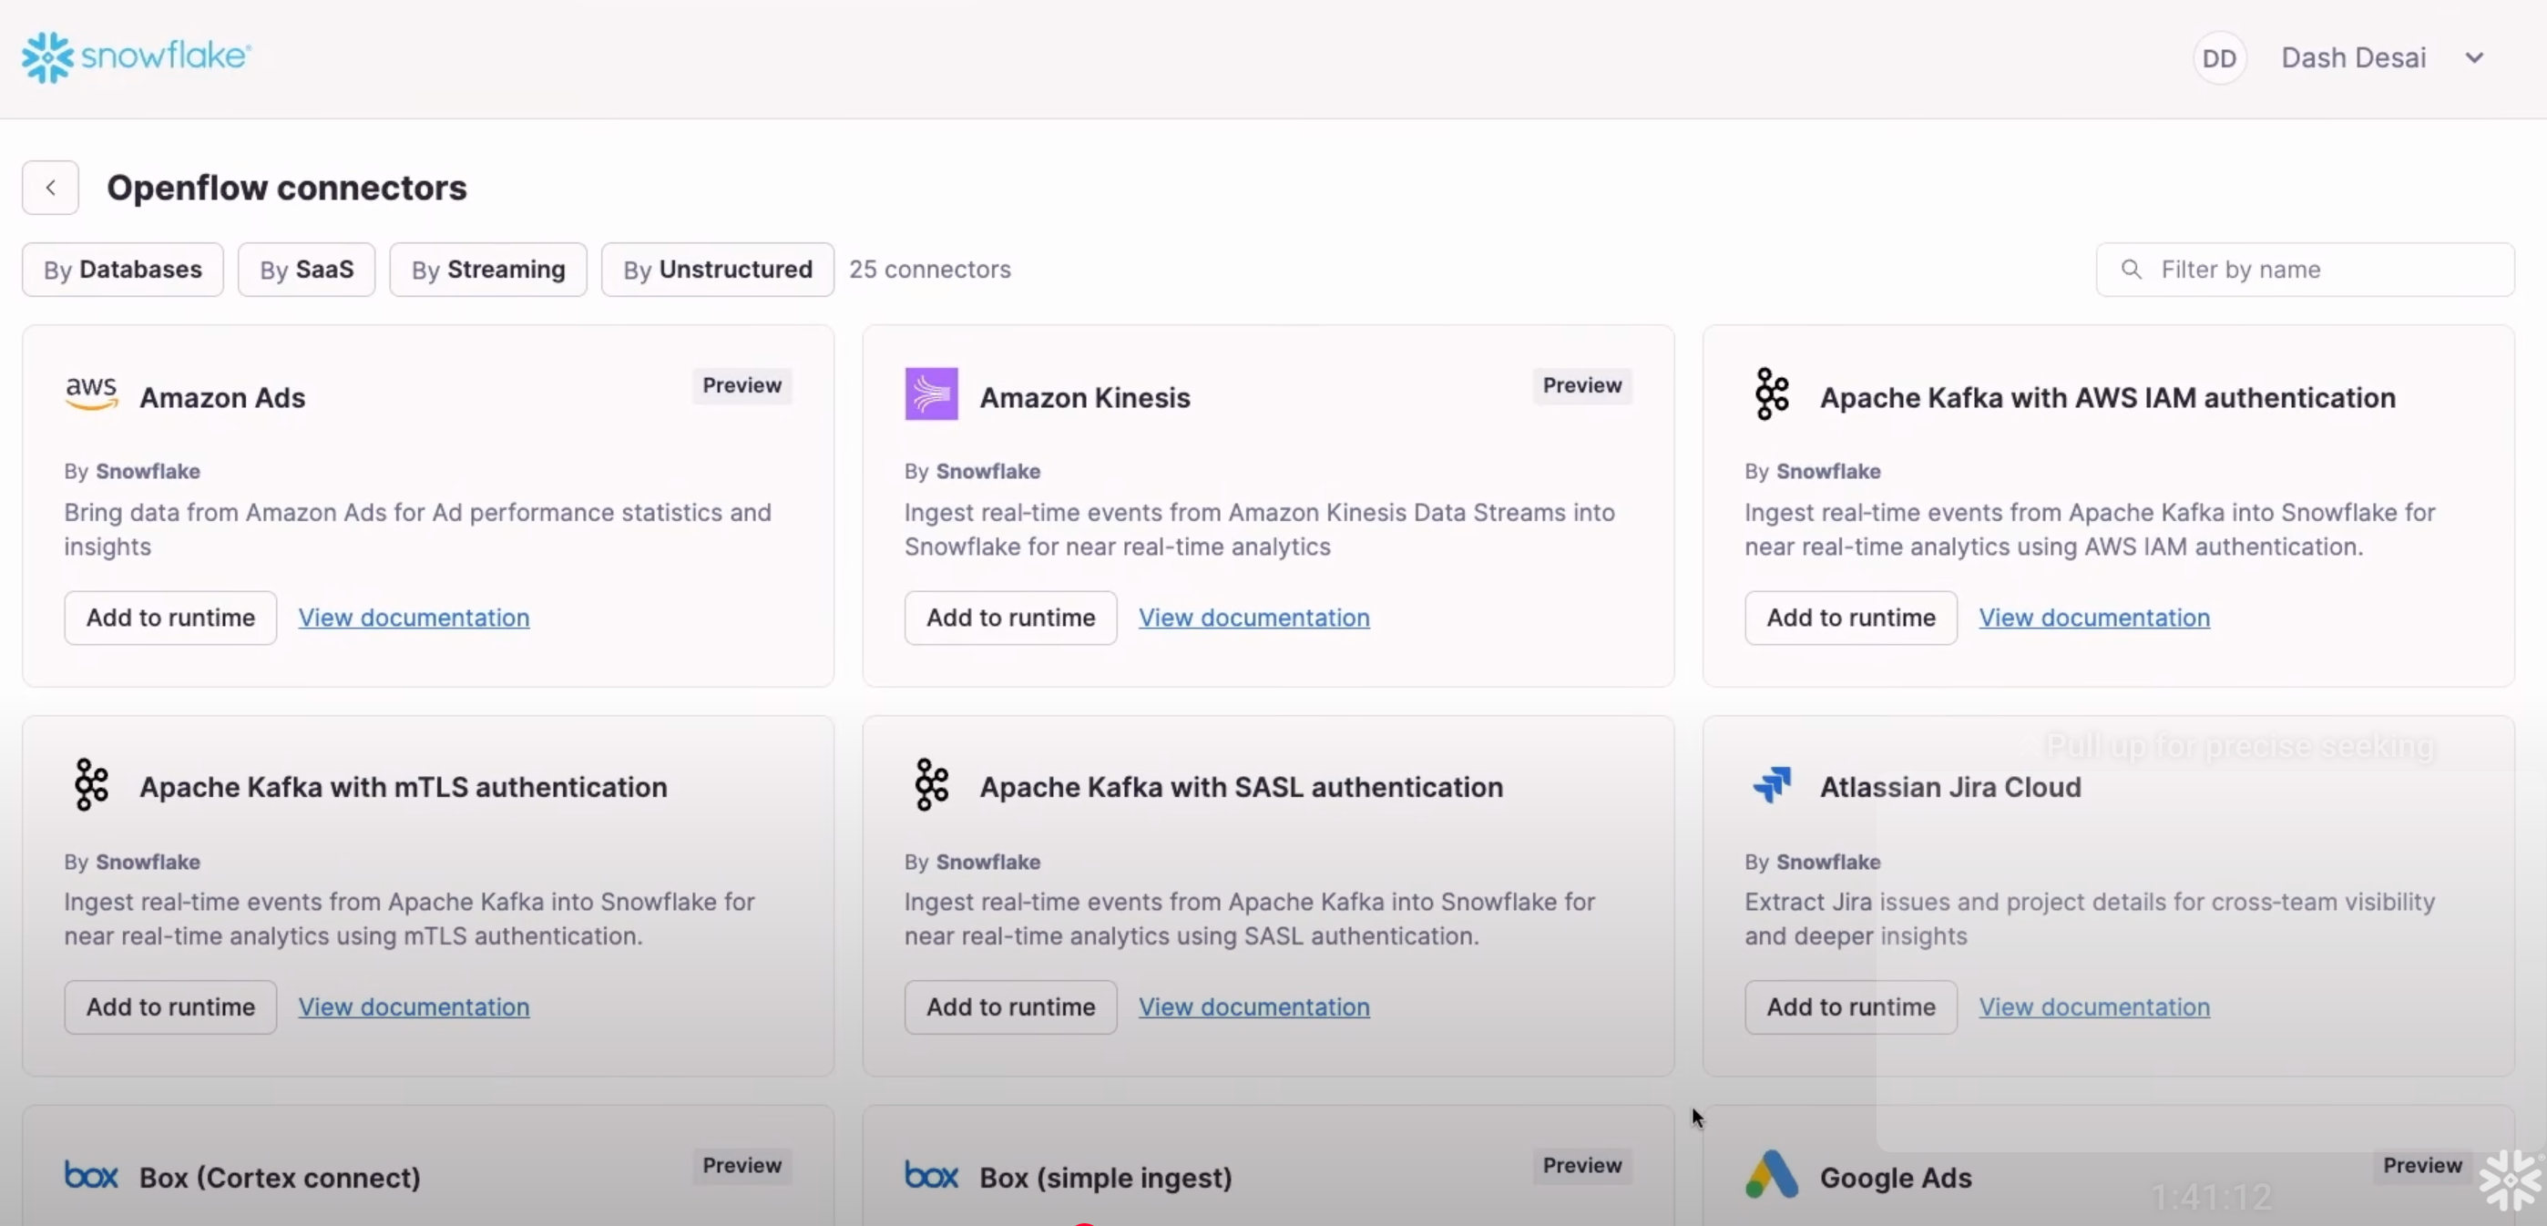Screen dimensions: 2547x1226
Task: Click the Preview badge on Google Ads
Action: 2422,1166
